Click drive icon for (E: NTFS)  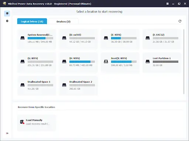pyautogui.click(x=106, y=38)
